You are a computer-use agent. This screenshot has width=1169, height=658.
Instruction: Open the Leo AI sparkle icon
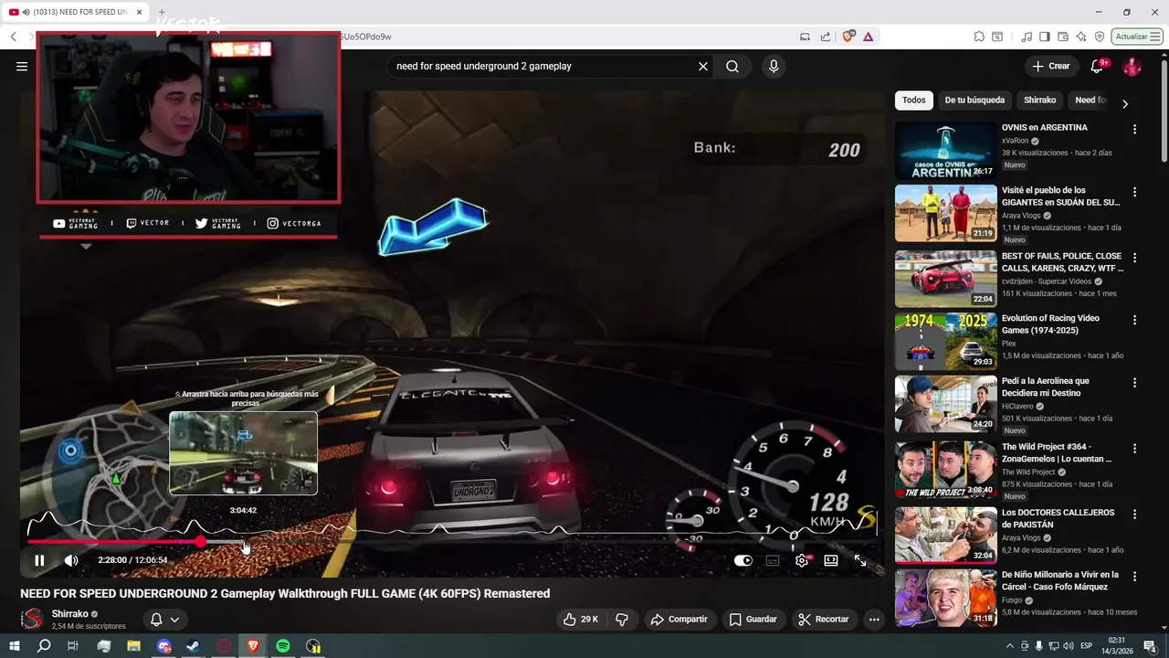coord(1081,37)
